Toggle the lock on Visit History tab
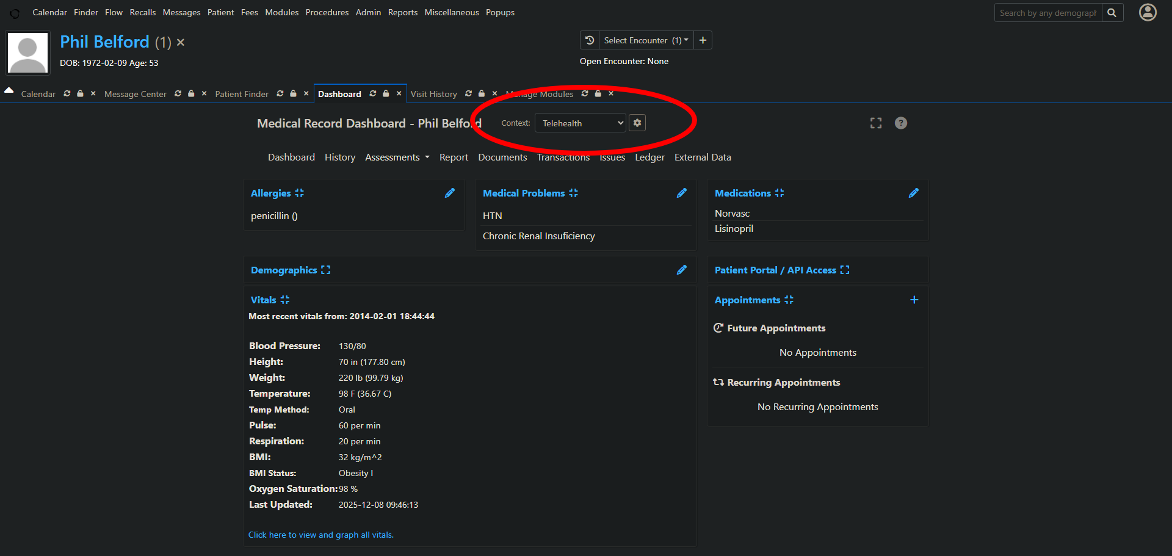The height and width of the screenshot is (556, 1172). point(482,93)
